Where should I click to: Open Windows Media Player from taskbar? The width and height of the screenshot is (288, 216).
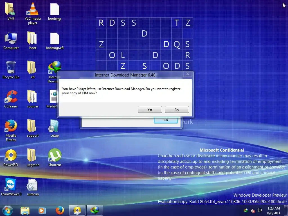42,211
